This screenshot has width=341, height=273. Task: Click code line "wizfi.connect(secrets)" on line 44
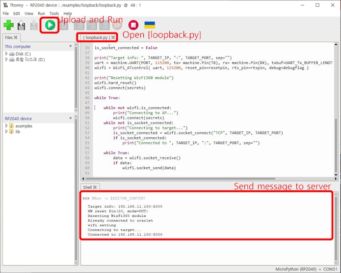click(x=120, y=88)
